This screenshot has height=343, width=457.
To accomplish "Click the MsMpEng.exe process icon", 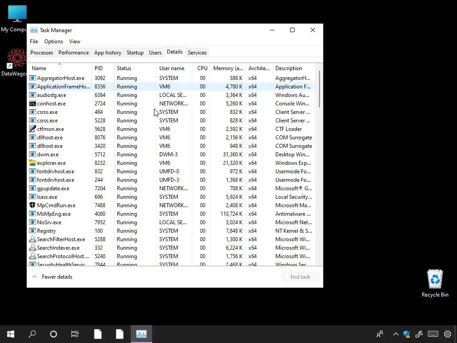I will point(32,214).
